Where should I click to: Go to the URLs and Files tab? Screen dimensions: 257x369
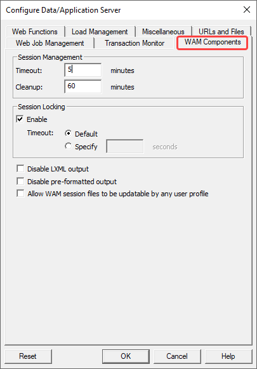point(221,32)
